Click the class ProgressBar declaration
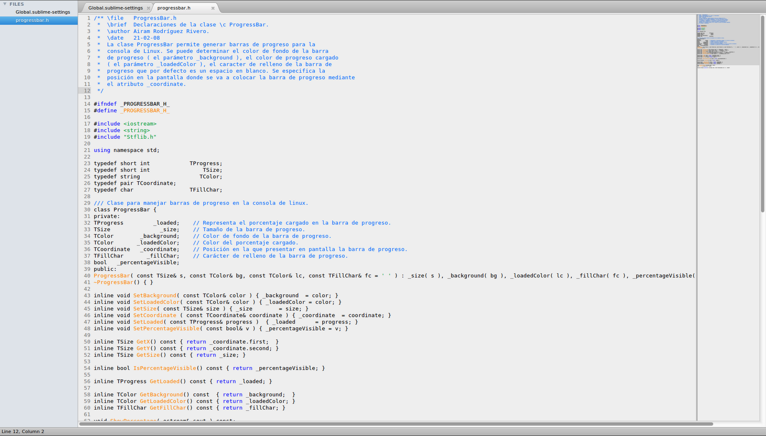Screen dimensions: 766x436 click(124, 209)
